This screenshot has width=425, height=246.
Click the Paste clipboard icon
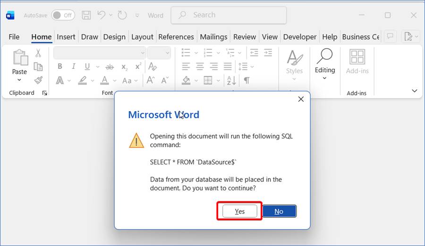pyautogui.click(x=20, y=57)
